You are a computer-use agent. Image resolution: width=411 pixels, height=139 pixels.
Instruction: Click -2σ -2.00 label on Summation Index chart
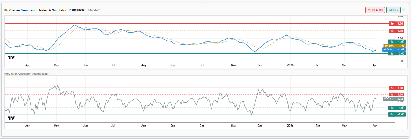[398, 53]
